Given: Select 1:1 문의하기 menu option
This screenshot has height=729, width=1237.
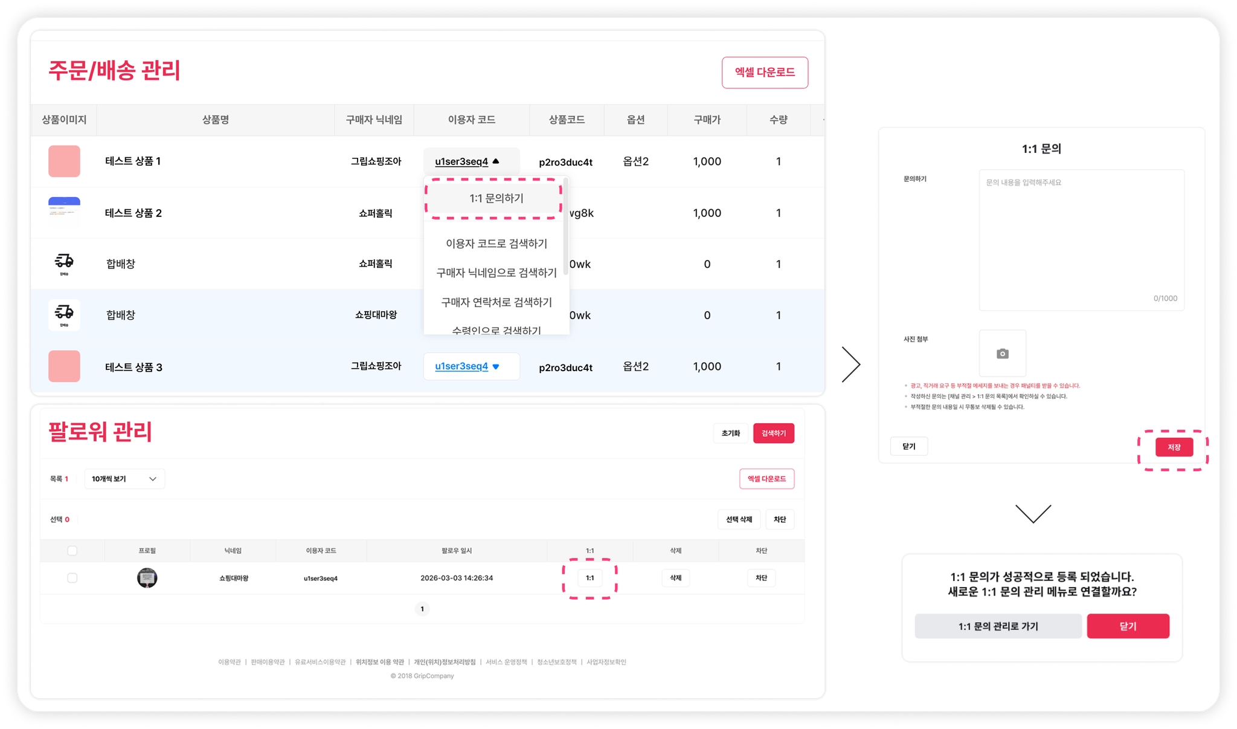Looking at the screenshot, I should [x=496, y=198].
